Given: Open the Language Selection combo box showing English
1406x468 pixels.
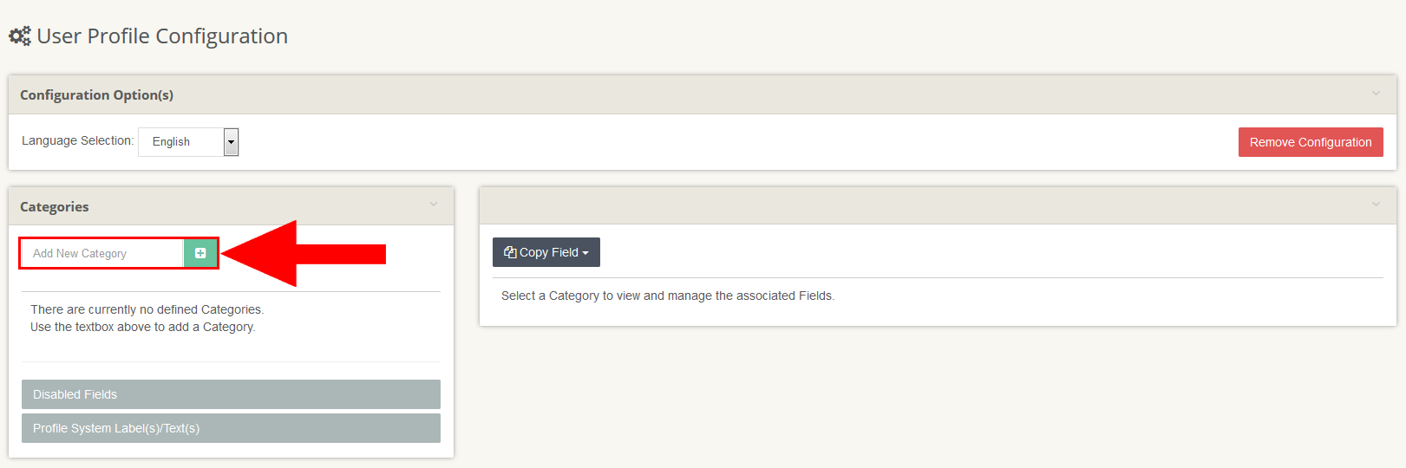Looking at the screenshot, I should pos(180,142).
